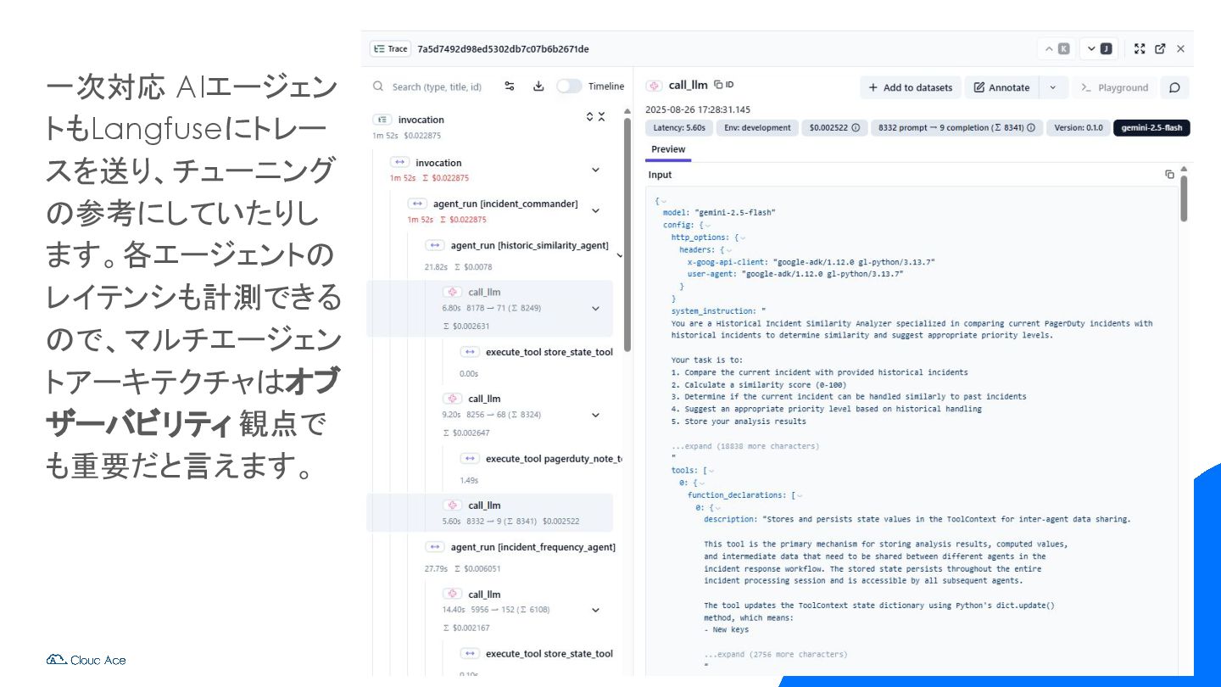The width and height of the screenshot is (1221, 687).
Task: Collapse the 6.80s call_llm chevron
Action: click(595, 309)
